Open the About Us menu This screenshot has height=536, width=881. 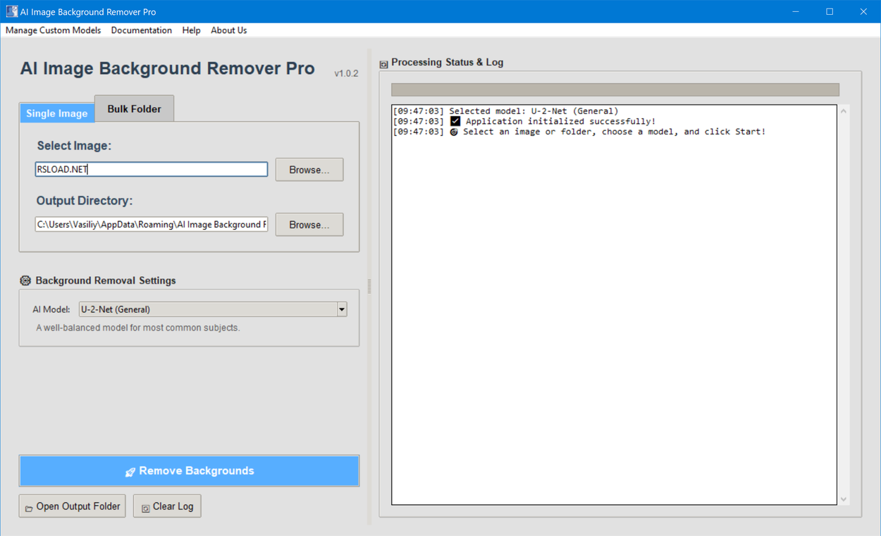[228, 30]
